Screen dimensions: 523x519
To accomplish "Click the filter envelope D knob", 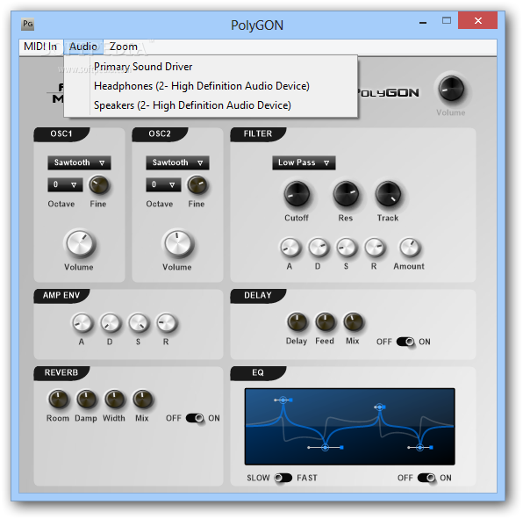I will (319, 248).
